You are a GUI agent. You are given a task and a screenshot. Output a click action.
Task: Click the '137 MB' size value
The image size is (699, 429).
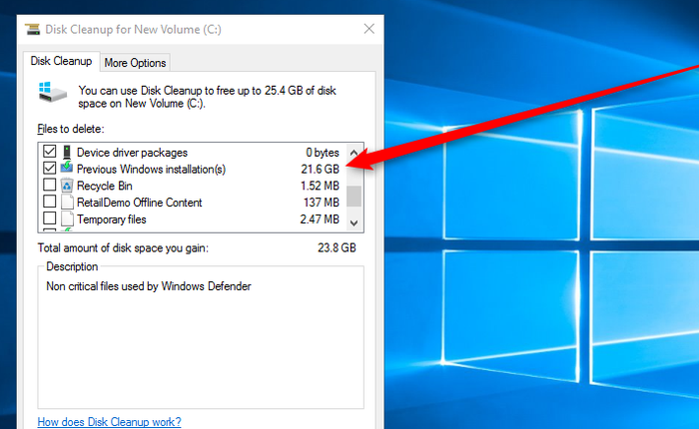point(322,203)
